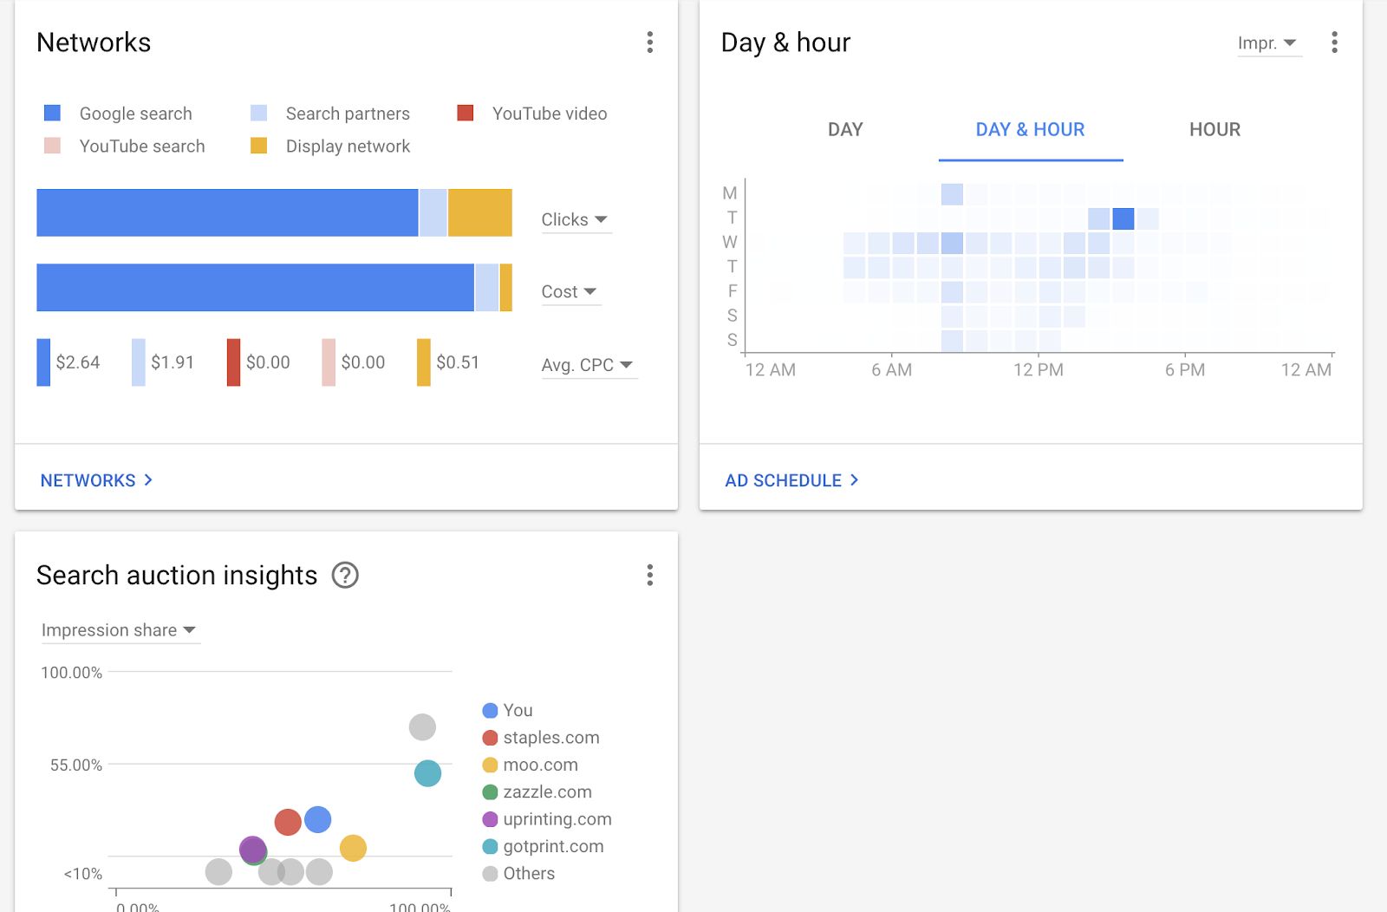This screenshot has width=1387, height=912.
Task: Click the Search partners segment in Clicks bar
Action: coord(433,212)
